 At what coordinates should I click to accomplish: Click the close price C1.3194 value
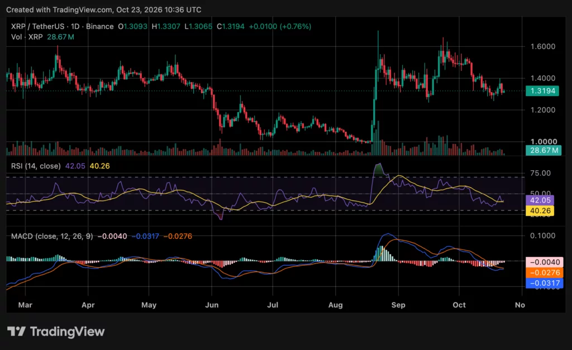click(231, 27)
